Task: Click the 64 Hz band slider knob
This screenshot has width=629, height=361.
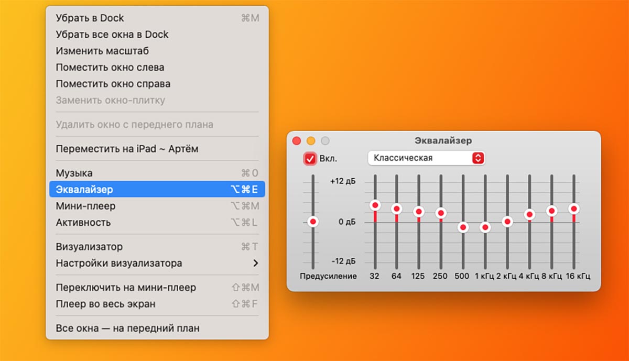Action: coord(397,209)
